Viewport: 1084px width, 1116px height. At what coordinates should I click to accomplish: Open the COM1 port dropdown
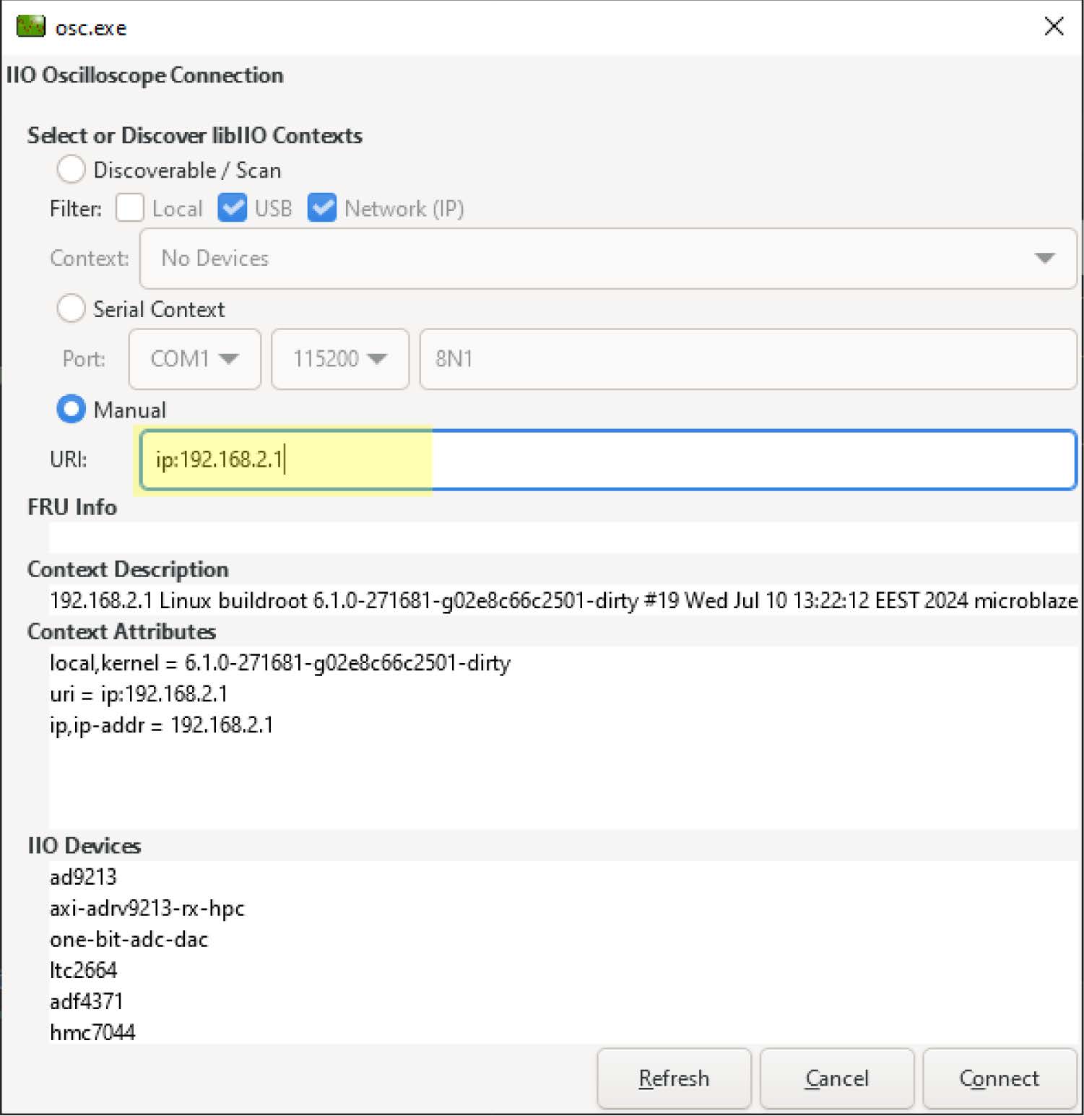(194, 359)
